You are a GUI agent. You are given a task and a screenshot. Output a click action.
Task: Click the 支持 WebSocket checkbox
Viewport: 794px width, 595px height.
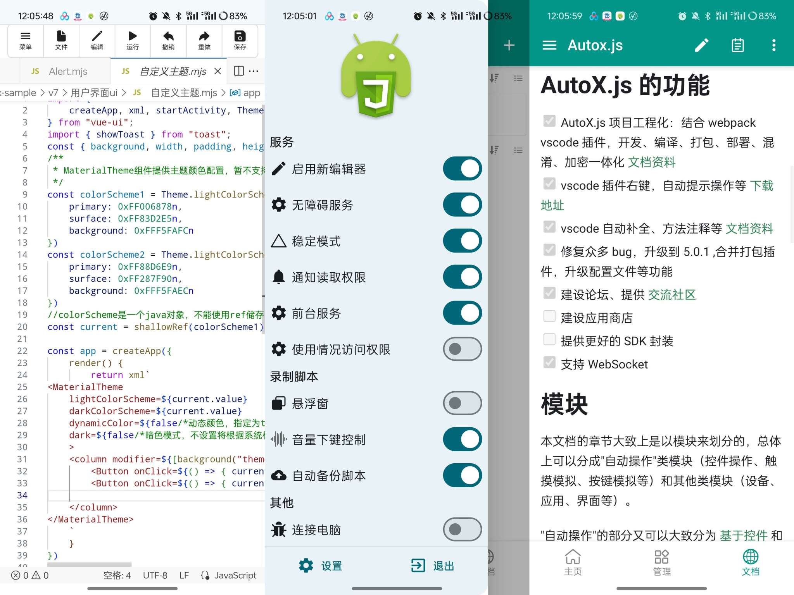(549, 362)
